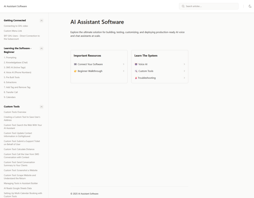Image resolution: width=254 pixels, height=198 pixels.
Task: Click chevron arrow beside Voice AI
Action: tap(184, 64)
